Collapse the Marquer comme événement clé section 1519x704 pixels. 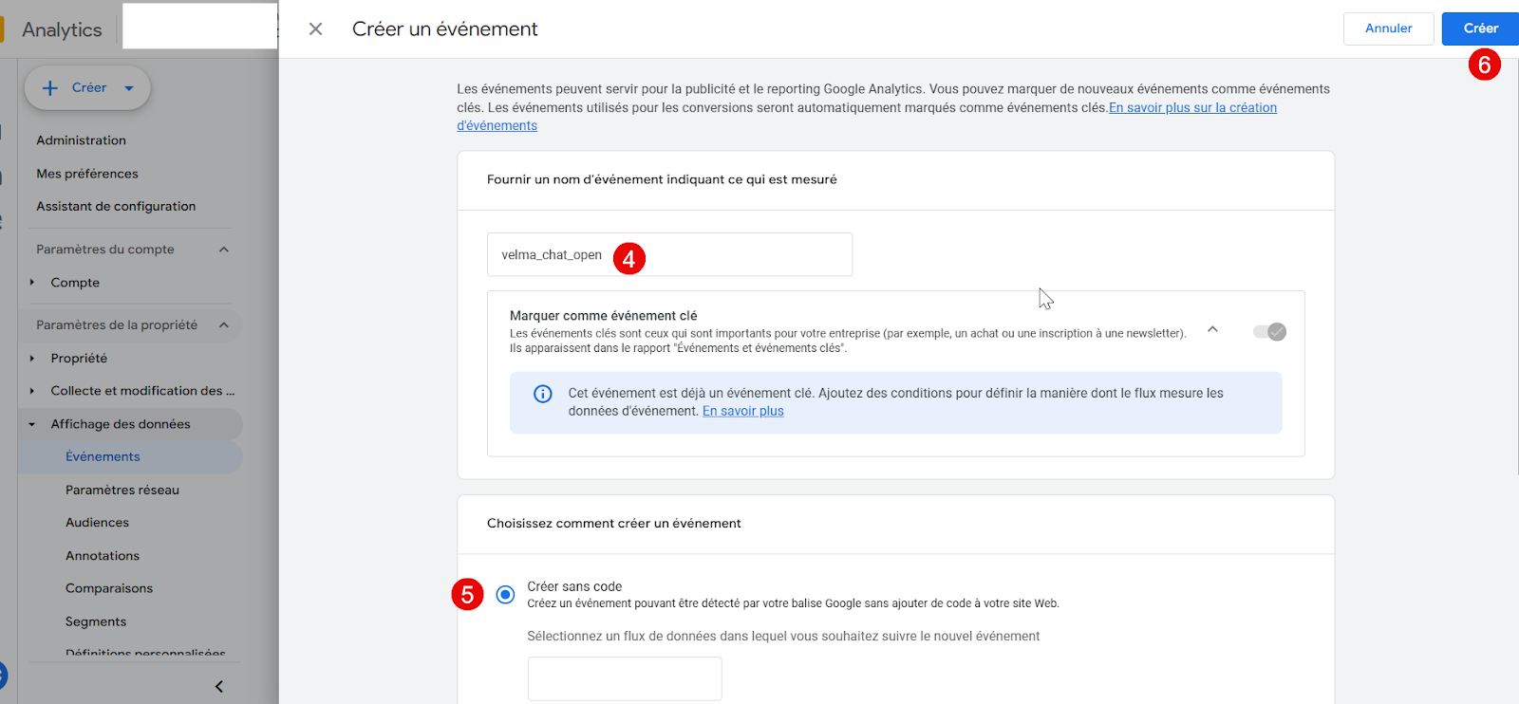[1212, 329]
